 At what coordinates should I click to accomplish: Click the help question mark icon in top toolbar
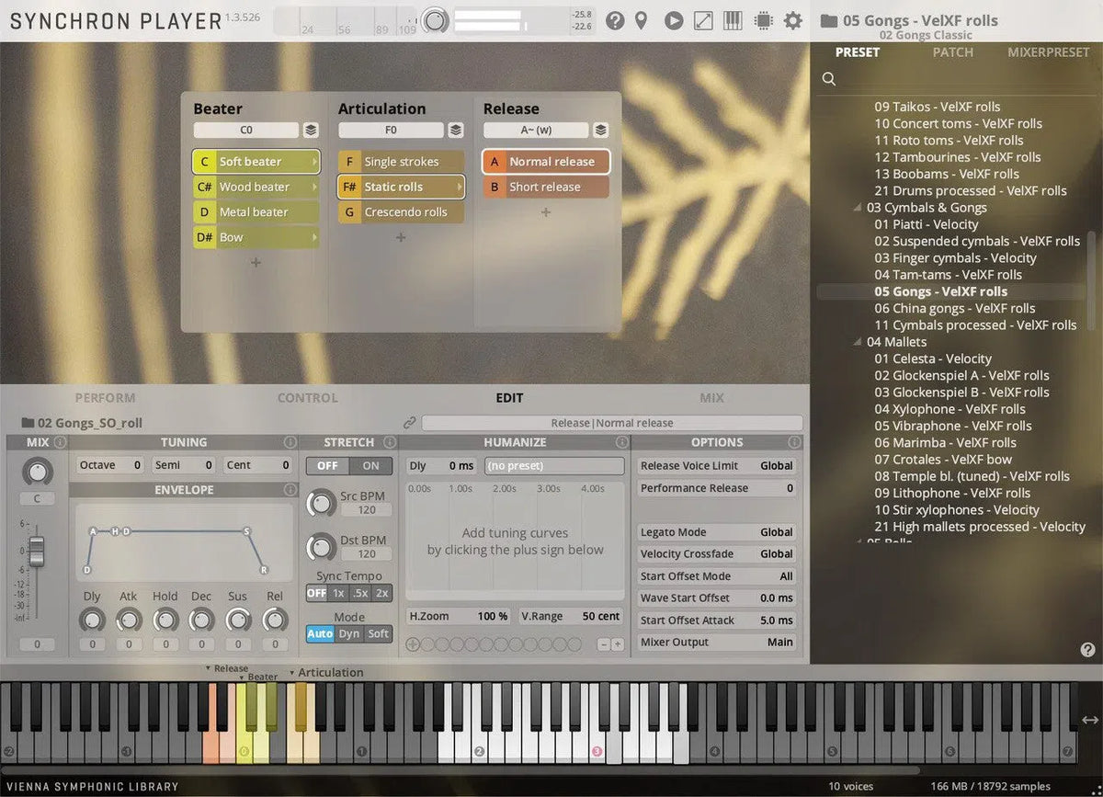coord(615,20)
